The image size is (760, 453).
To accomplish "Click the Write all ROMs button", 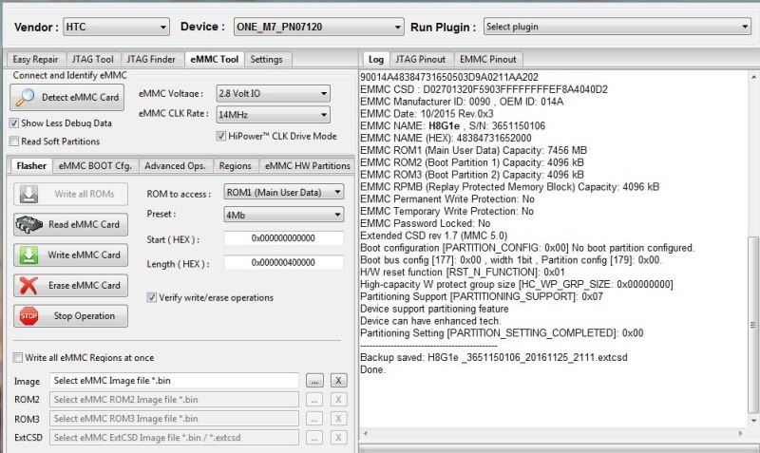I will point(70,195).
